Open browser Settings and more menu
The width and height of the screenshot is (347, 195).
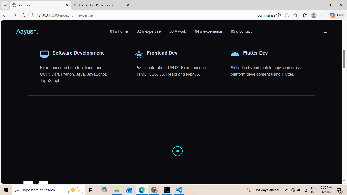click(323, 15)
